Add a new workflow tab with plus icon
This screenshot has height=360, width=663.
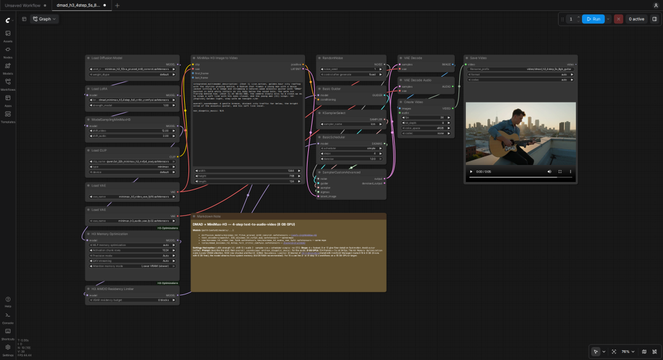pos(117,6)
